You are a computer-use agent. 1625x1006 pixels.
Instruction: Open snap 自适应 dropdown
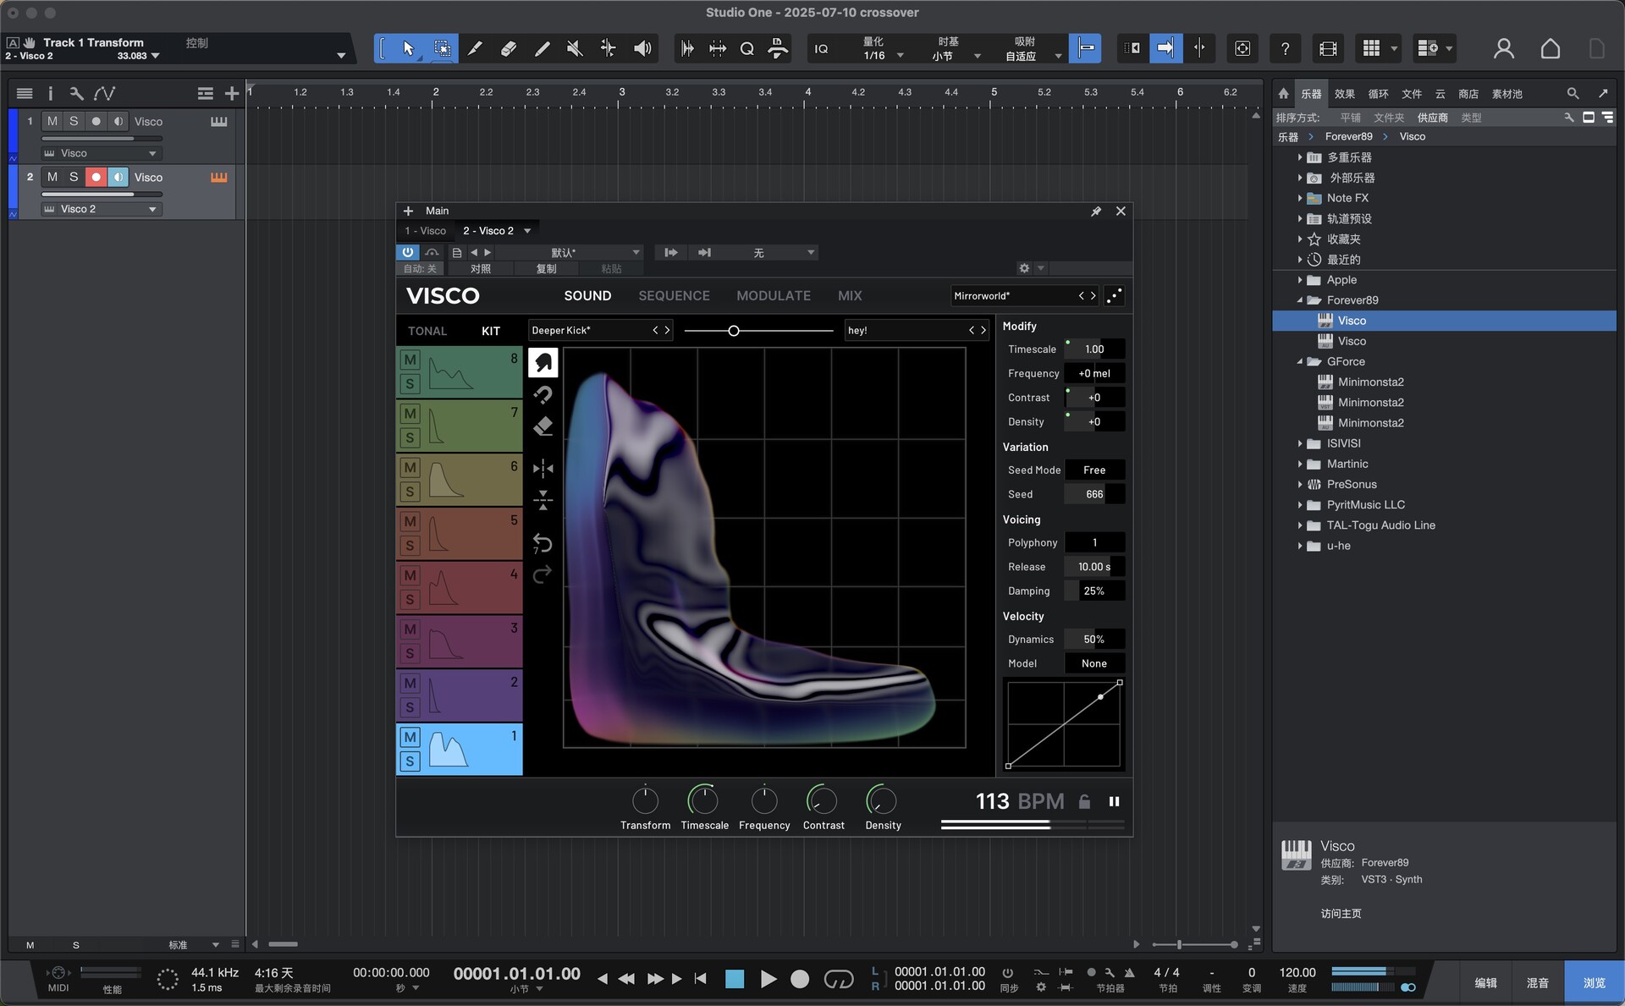(1058, 56)
